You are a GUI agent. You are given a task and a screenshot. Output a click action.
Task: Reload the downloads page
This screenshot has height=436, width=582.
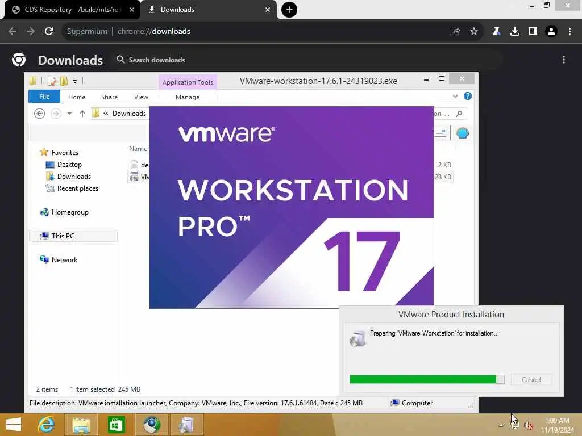pos(49,32)
